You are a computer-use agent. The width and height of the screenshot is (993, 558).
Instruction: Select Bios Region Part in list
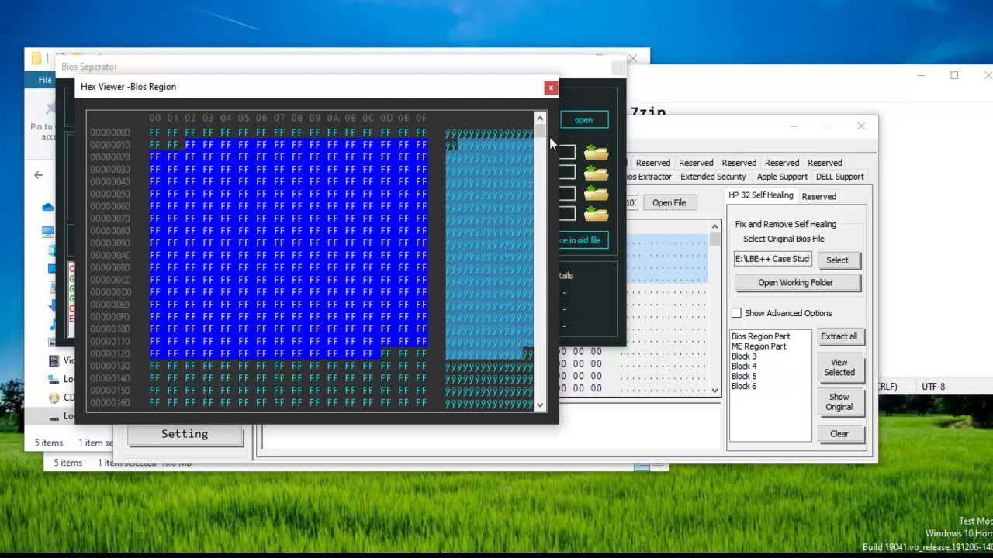pos(760,336)
